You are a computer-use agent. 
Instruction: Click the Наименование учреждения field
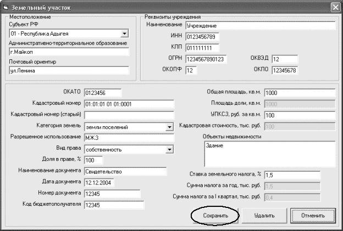pos(260,25)
